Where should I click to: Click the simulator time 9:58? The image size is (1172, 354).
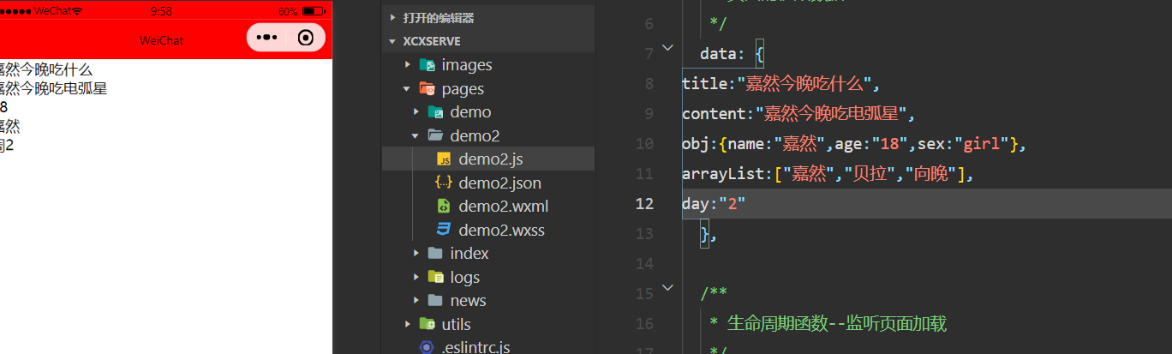[161, 12]
